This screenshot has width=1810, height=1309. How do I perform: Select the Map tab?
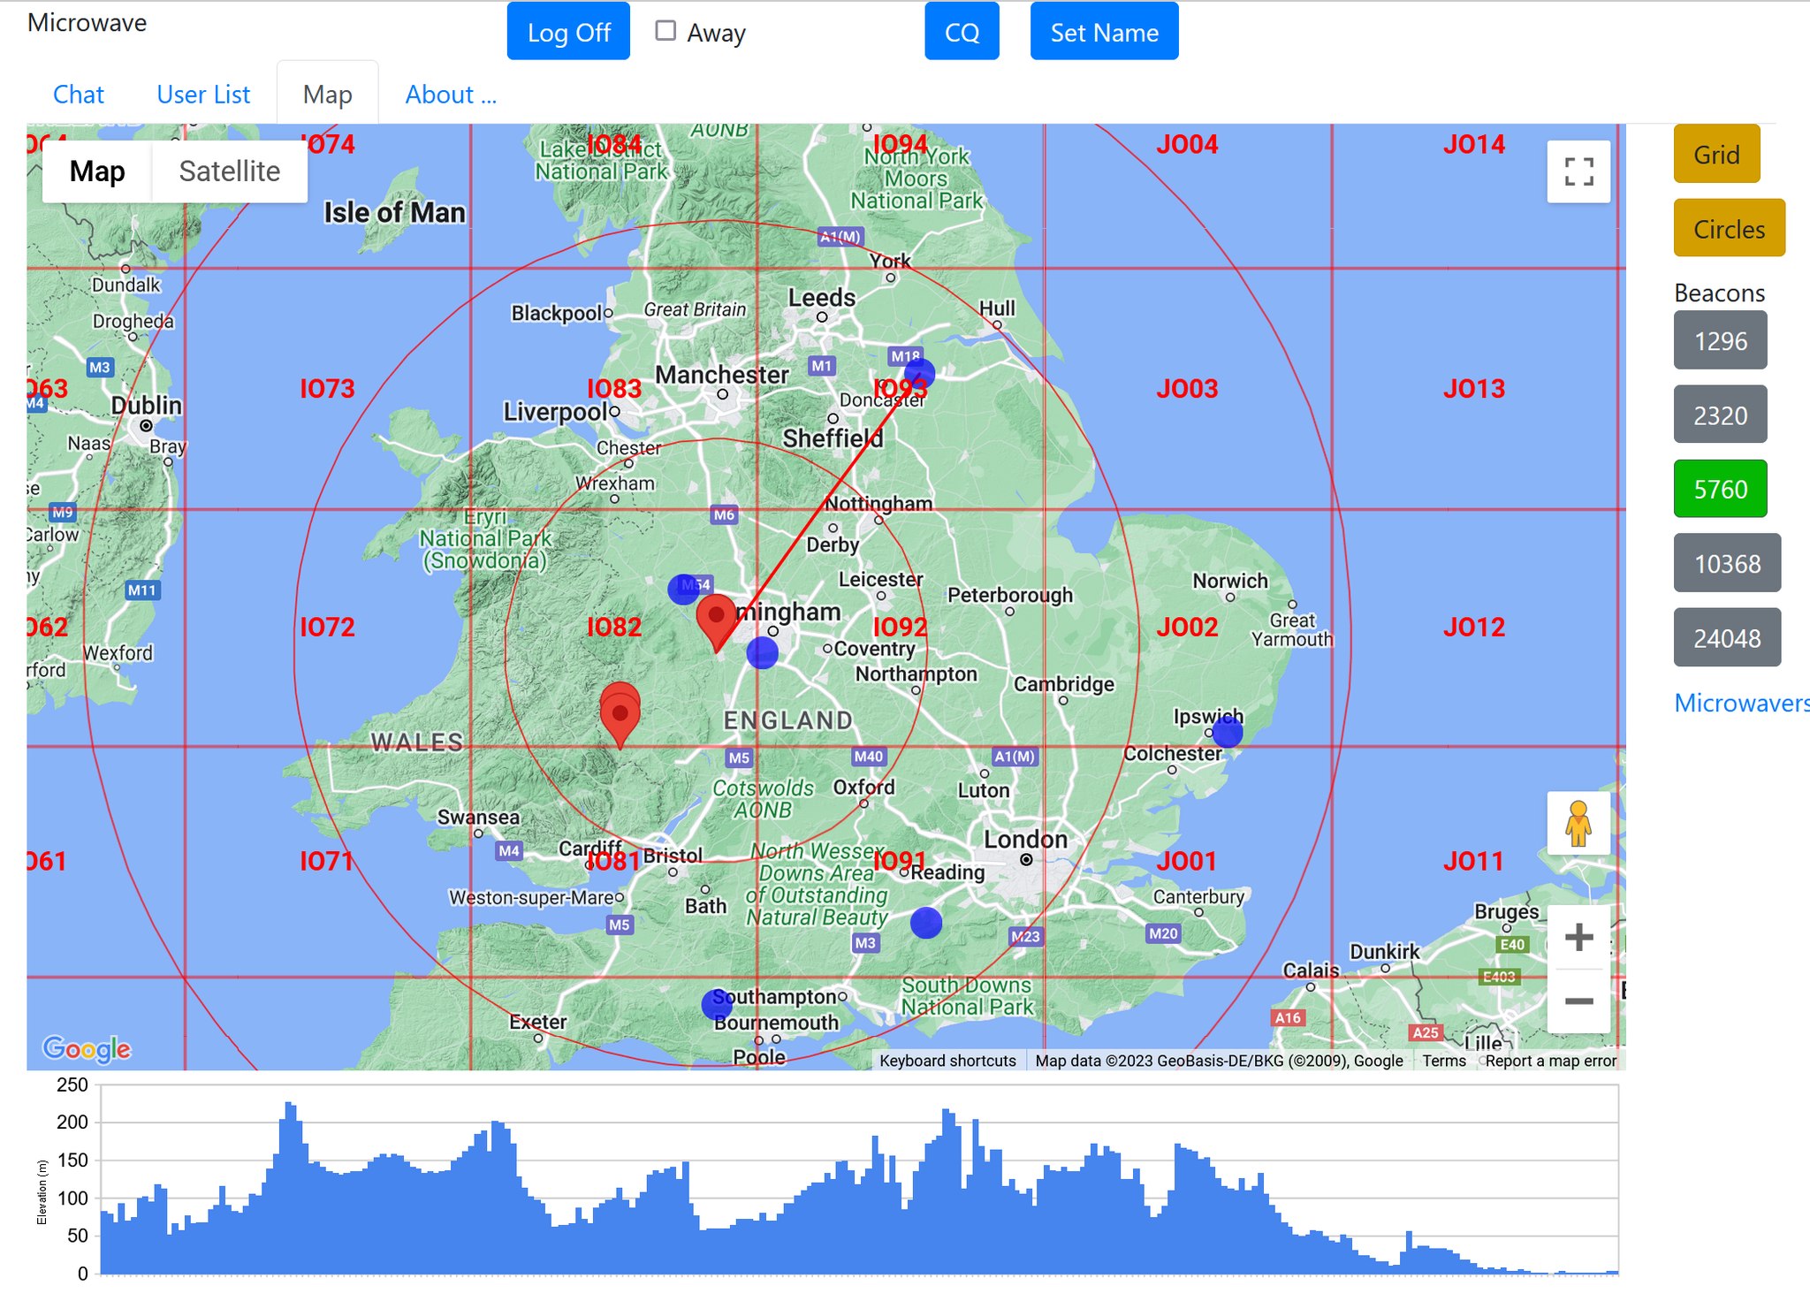[328, 95]
